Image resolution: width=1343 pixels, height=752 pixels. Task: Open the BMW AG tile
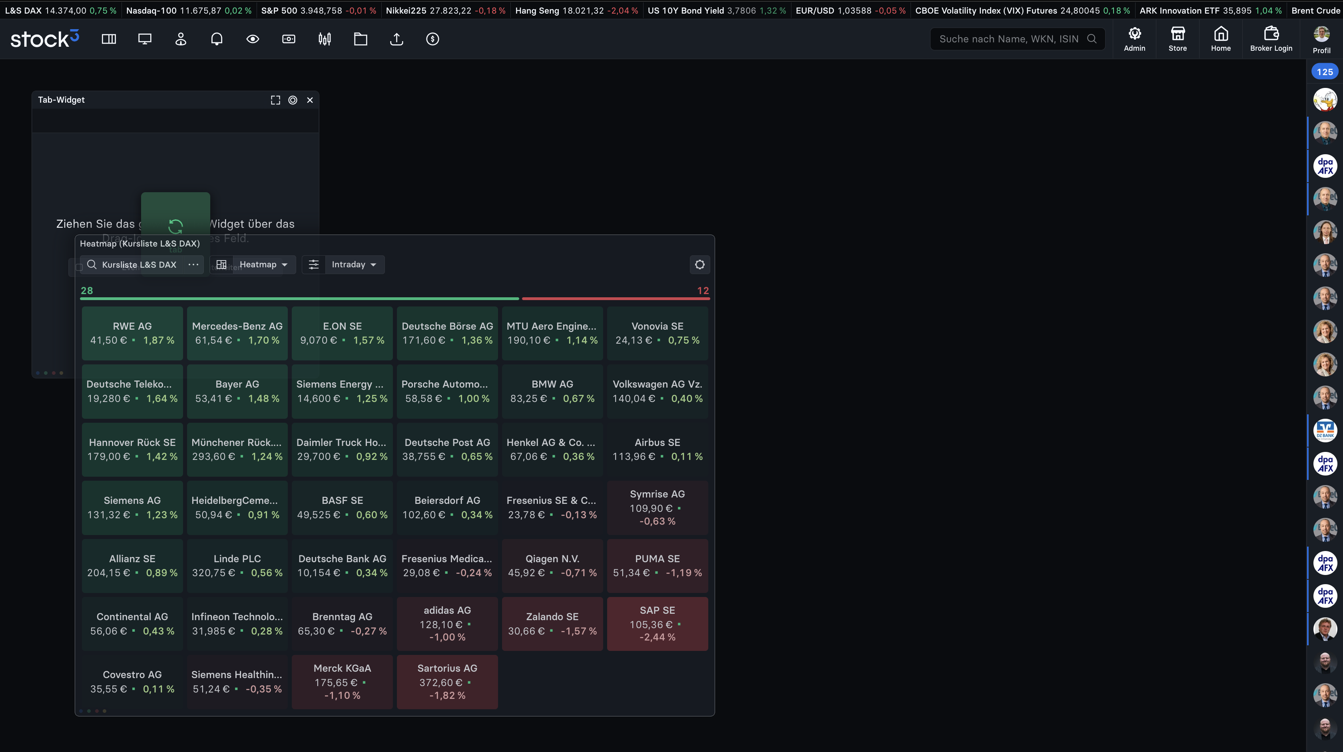552,391
